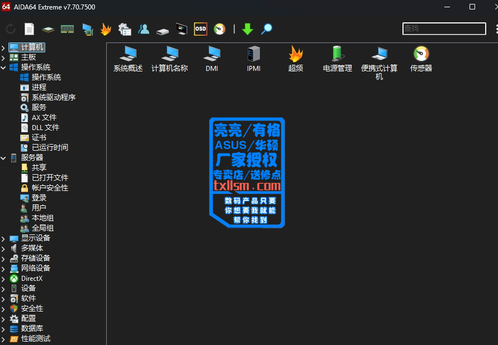Click the disk drive toolbar icon

click(163, 31)
